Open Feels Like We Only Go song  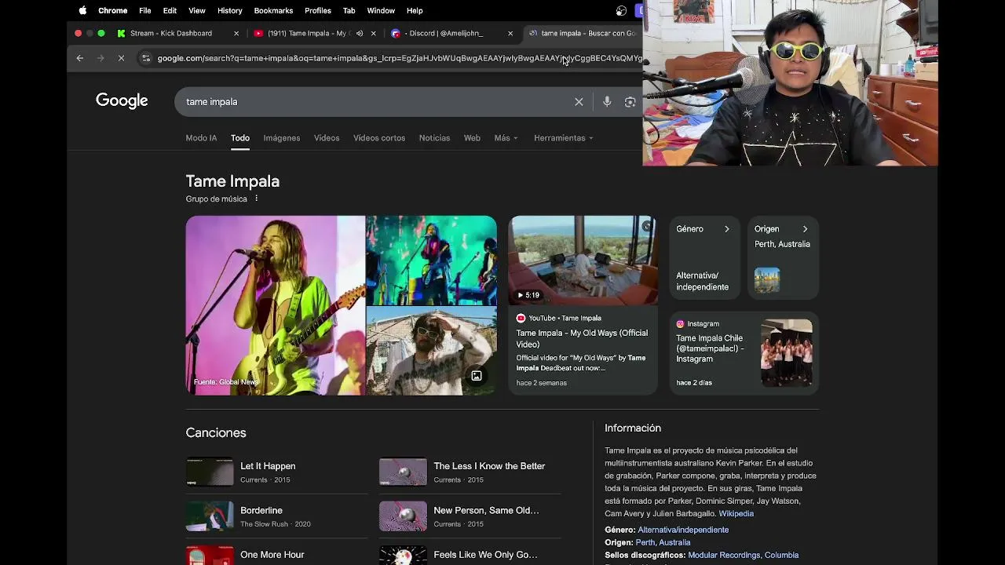click(x=485, y=555)
